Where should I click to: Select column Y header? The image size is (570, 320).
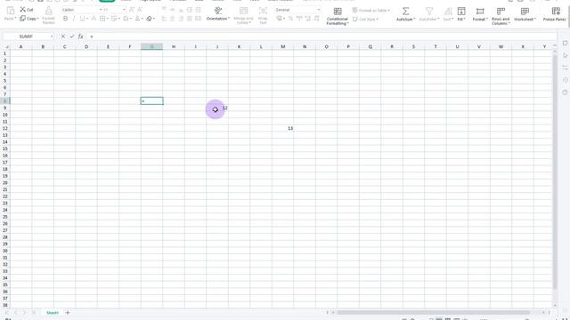pos(544,46)
